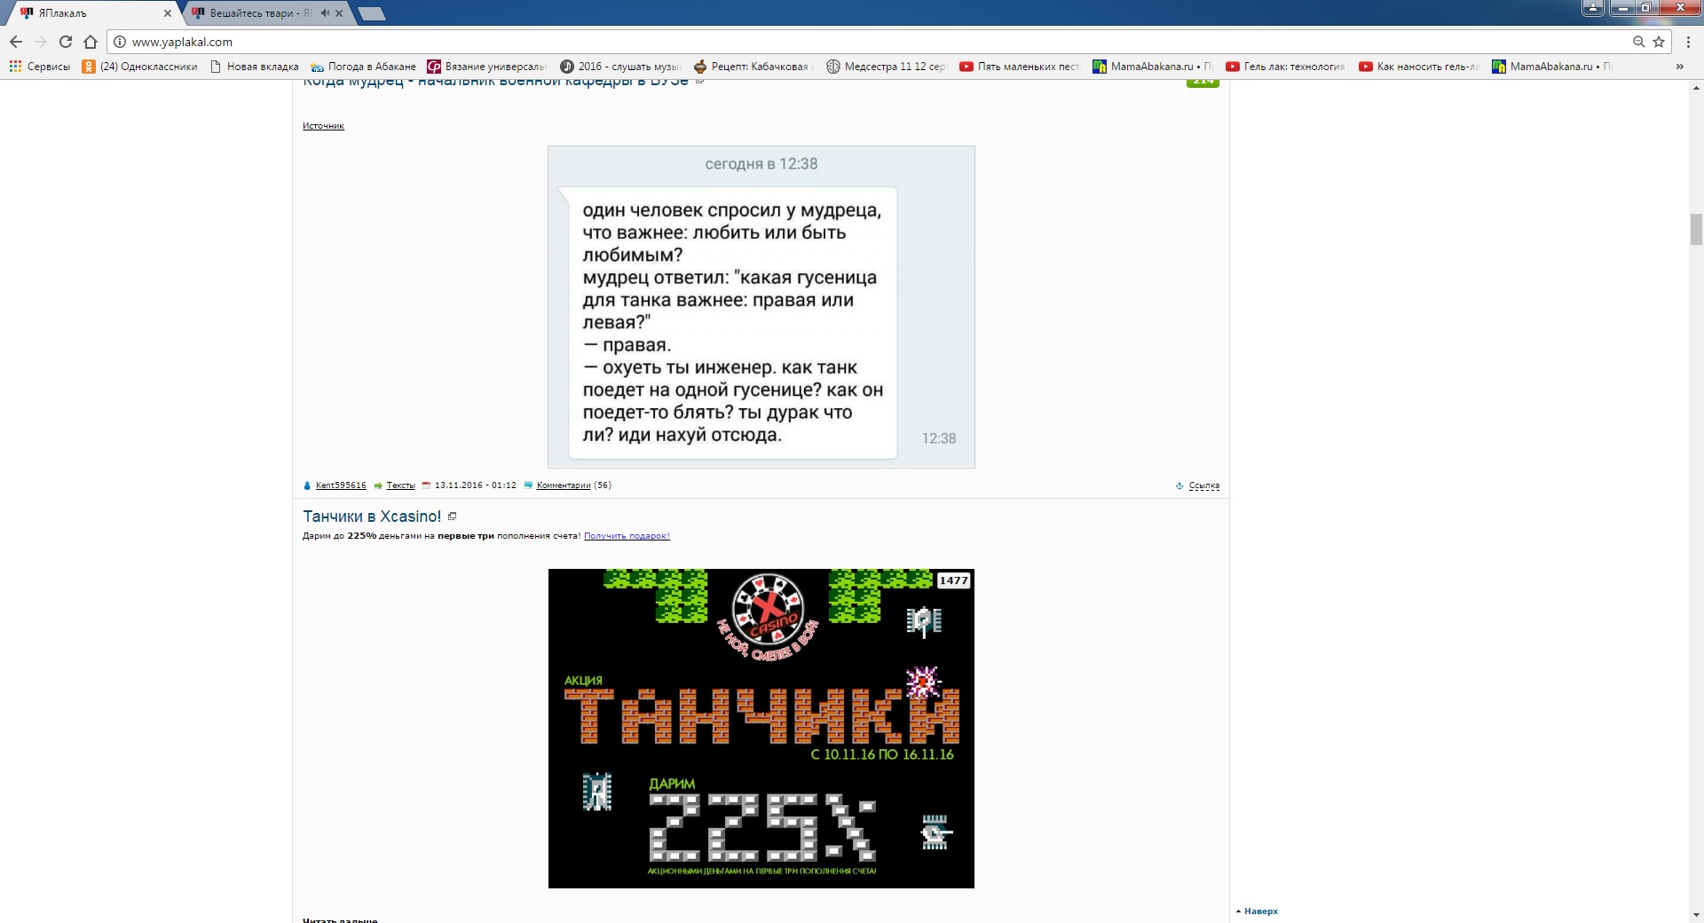Viewport: 1704px width, 923px height.
Task: Mute the audio in the second tab
Action: [325, 13]
